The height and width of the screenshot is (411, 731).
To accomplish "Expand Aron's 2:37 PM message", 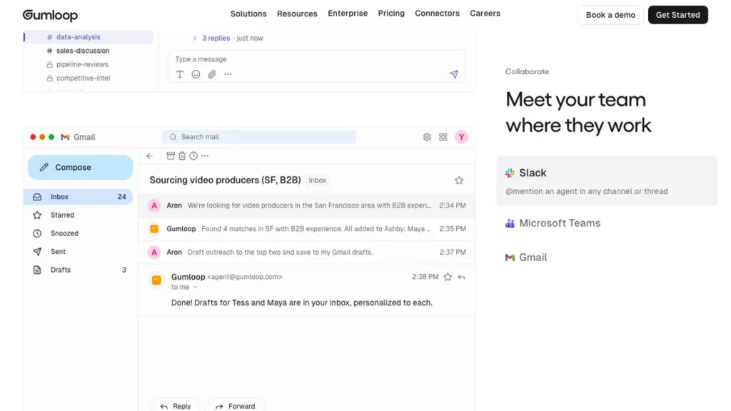I will [307, 252].
